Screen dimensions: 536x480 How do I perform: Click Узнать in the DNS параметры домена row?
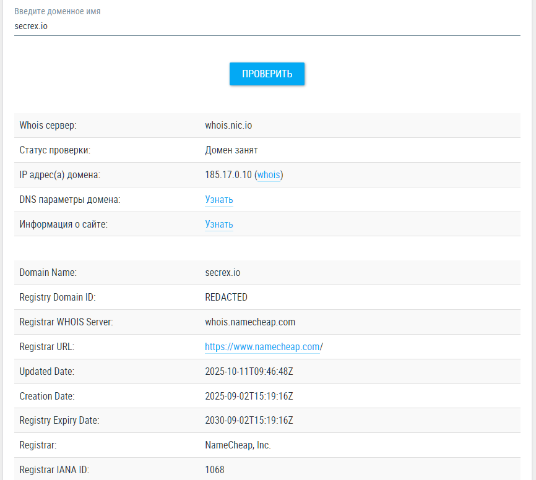[219, 200]
